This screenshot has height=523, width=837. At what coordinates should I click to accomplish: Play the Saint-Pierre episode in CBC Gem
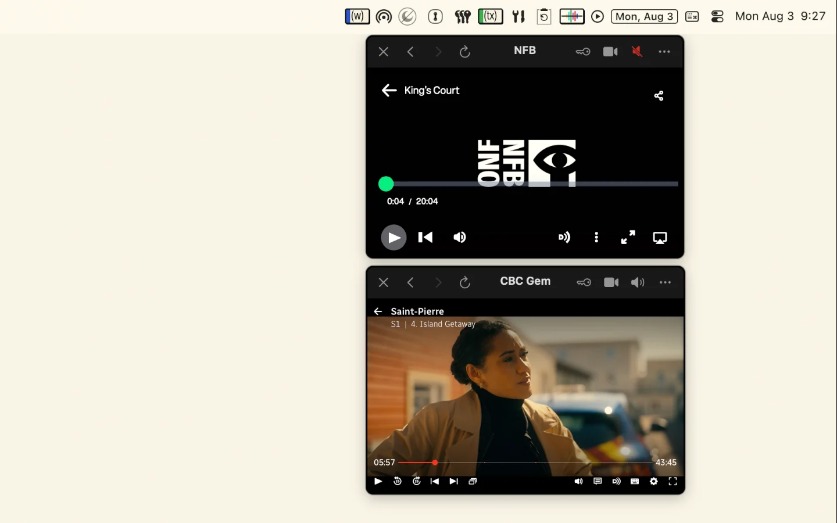pos(378,481)
